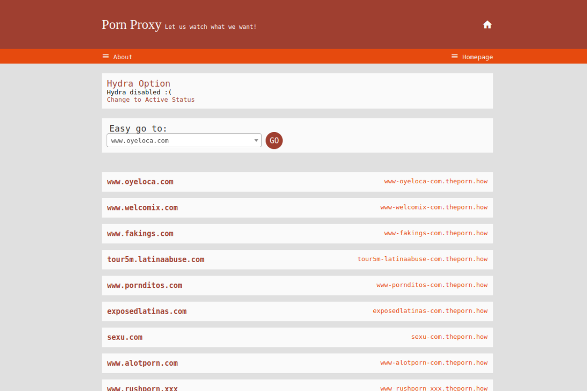
Task: Select www.welcomix.com in the list
Action: click(x=142, y=208)
